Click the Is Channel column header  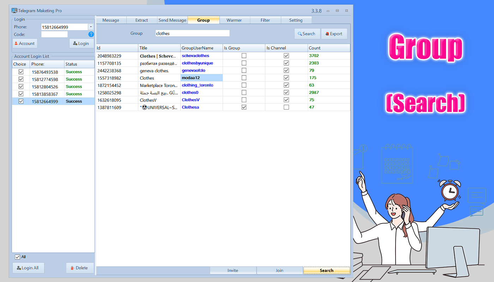pyautogui.click(x=286, y=48)
